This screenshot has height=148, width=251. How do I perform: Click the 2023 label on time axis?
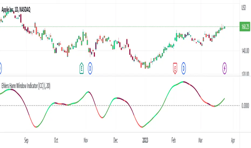145,140
